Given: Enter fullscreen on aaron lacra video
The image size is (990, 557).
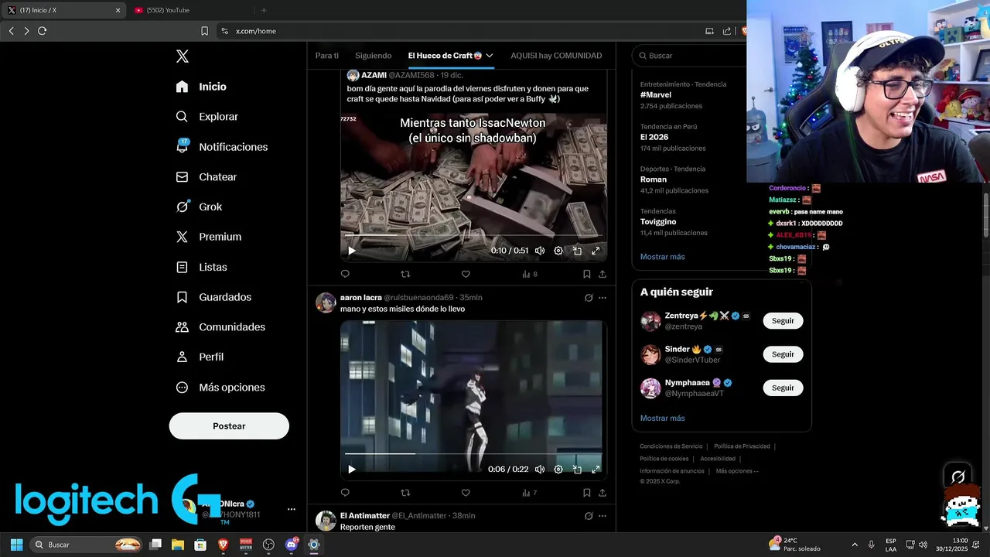Looking at the screenshot, I should click(596, 470).
